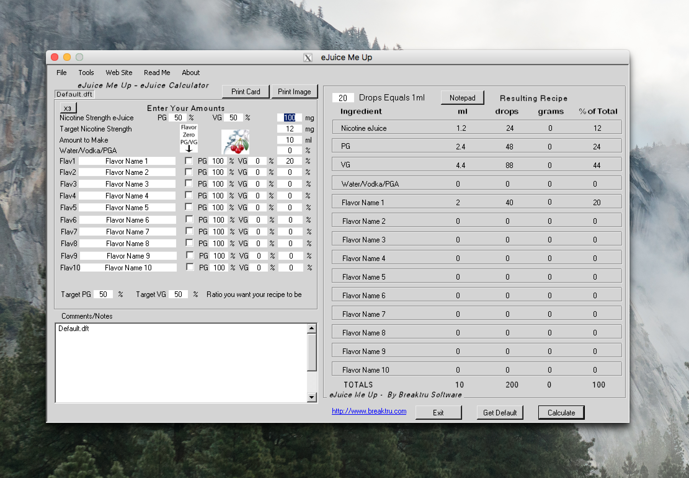Open the Notepad button
The height and width of the screenshot is (478, 689).
click(462, 98)
